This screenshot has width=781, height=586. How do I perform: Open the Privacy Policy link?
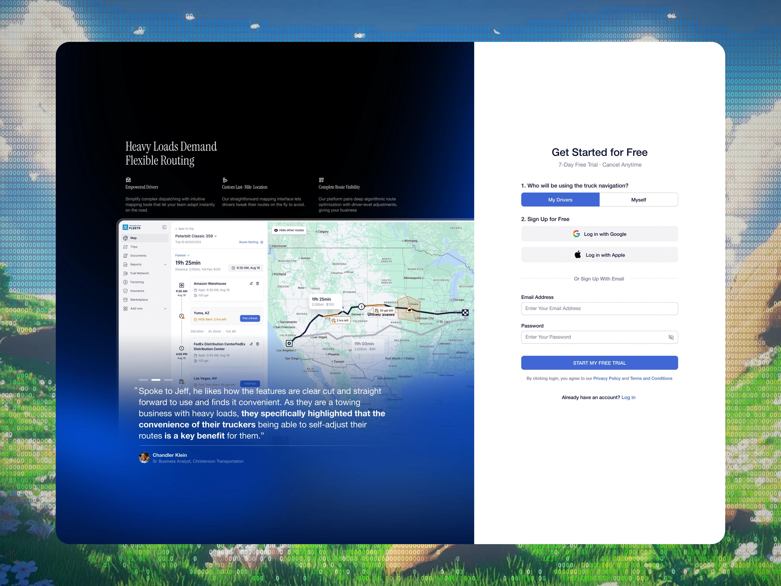607,378
